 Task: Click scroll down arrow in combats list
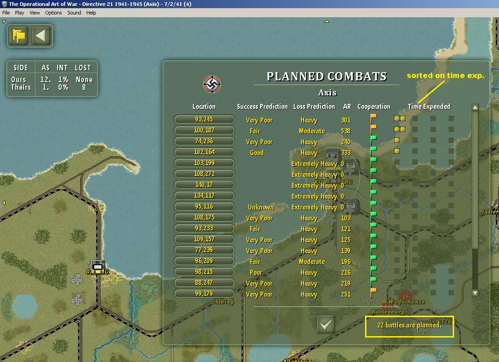(475, 293)
